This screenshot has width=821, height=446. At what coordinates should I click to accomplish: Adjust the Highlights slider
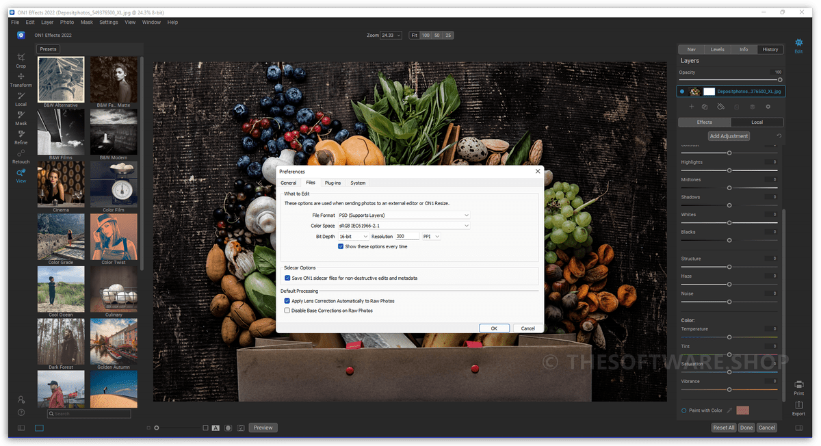tap(729, 170)
